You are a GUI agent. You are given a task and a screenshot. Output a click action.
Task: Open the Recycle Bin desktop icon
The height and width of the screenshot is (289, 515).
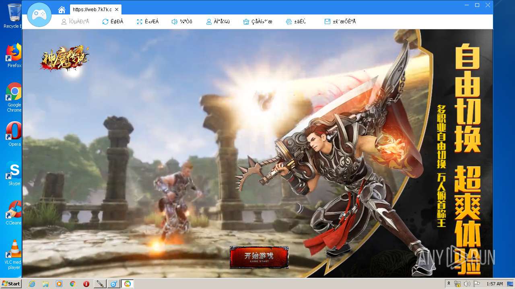[x=13, y=16]
